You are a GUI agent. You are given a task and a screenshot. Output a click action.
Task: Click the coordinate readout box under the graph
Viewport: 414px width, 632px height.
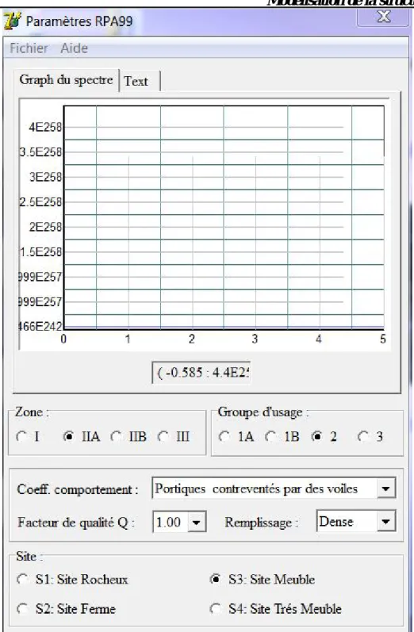point(201,373)
